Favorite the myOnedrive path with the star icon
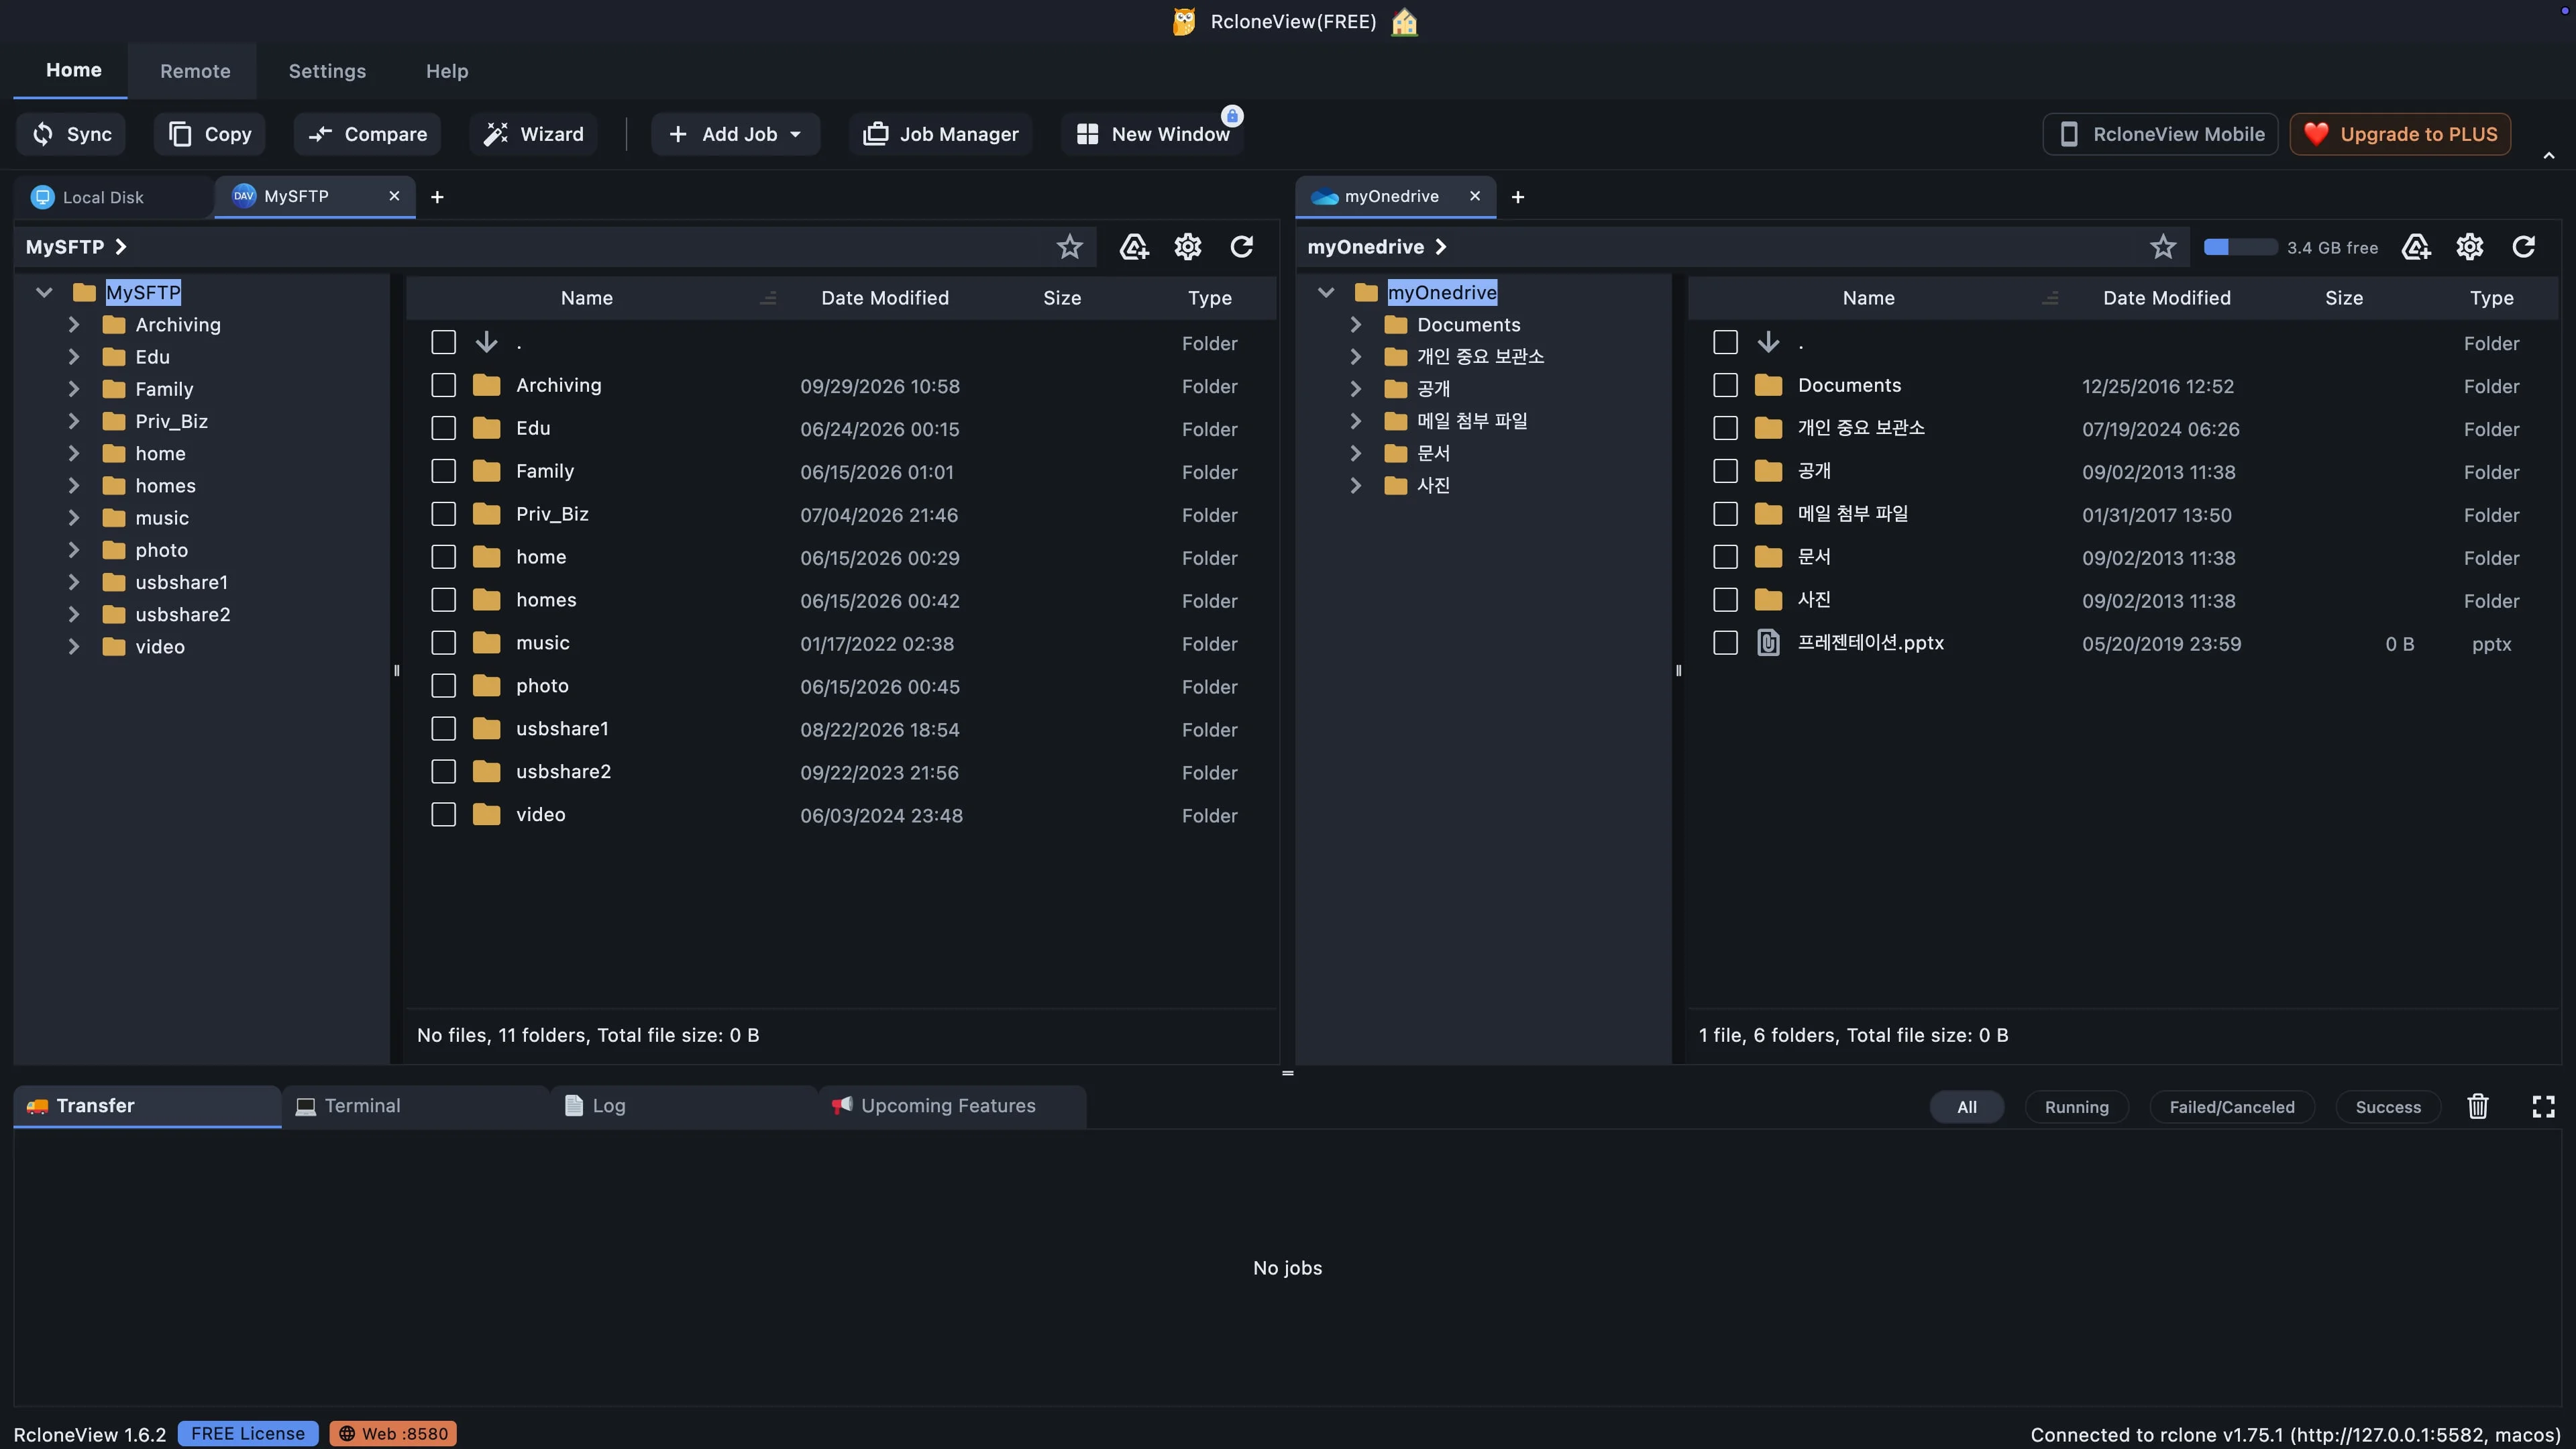This screenshot has width=2576, height=1449. click(x=2163, y=247)
